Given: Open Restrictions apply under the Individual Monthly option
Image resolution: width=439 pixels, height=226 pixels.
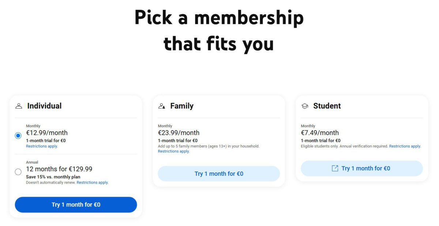Looking at the screenshot, I should coord(42,146).
